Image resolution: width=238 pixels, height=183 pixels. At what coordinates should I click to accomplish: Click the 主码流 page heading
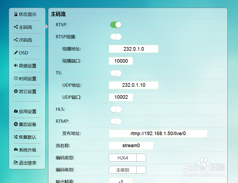pyautogui.click(x=57, y=14)
